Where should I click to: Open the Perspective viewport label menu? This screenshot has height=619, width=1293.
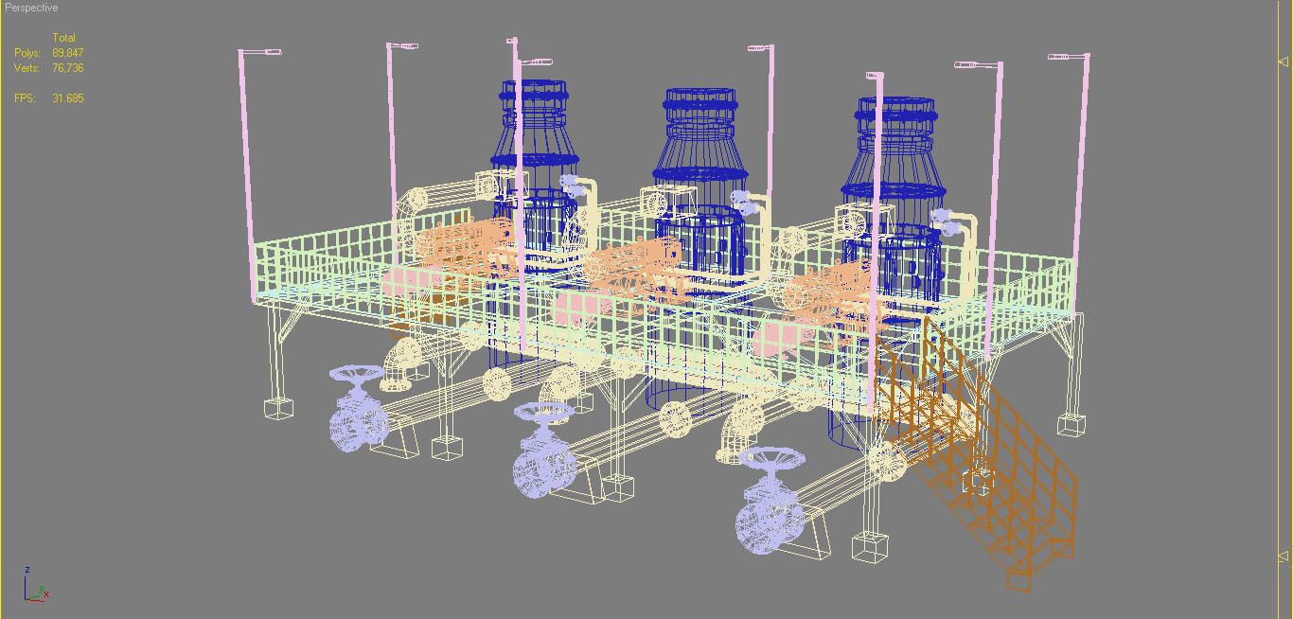31,8
